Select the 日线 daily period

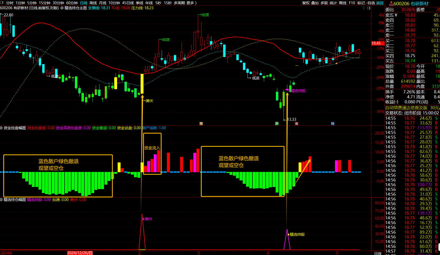pyautogui.click(x=84, y=3)
